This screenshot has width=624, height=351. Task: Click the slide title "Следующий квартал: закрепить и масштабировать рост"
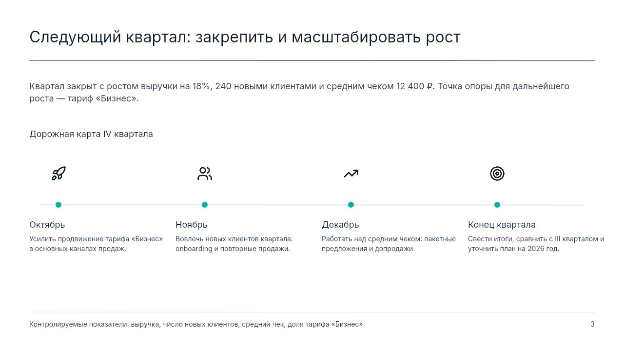click(245, 38)
